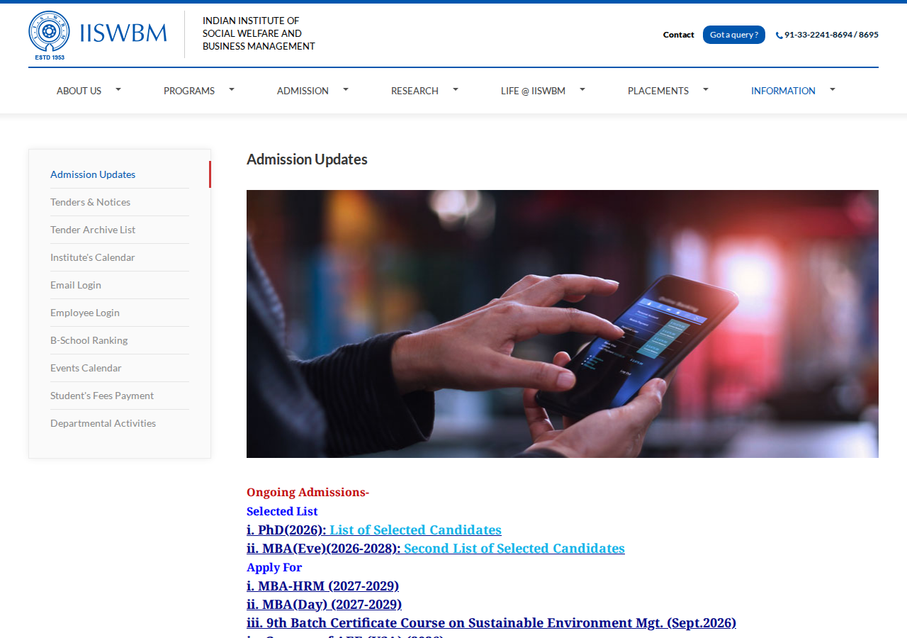Open PhD List of Selected Candidates link
907x638 pixels.
point(415,530)
